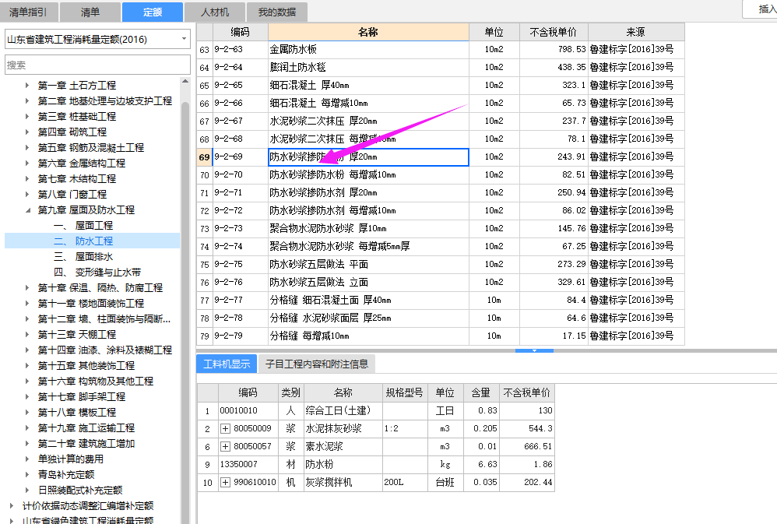Screen dimensions: 777x524
Task: Select 二、防水工程 tree item
Action: [83, 241]
